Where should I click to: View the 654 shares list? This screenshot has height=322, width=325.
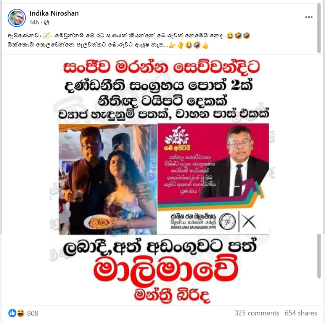point(301,313)
